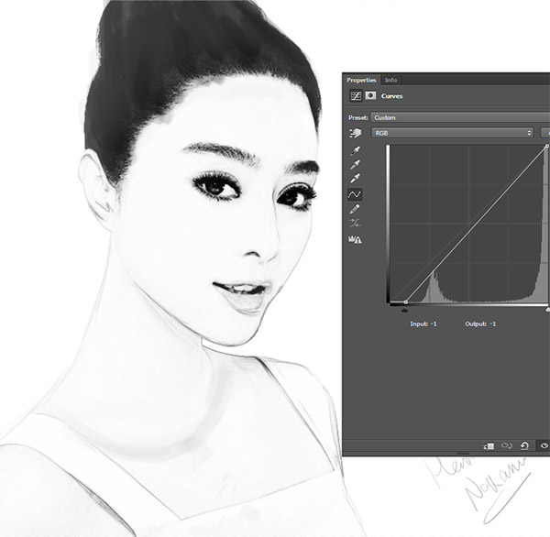Click the Curves adjustment icon
550x537 pixels.
(x=356, y=95)
